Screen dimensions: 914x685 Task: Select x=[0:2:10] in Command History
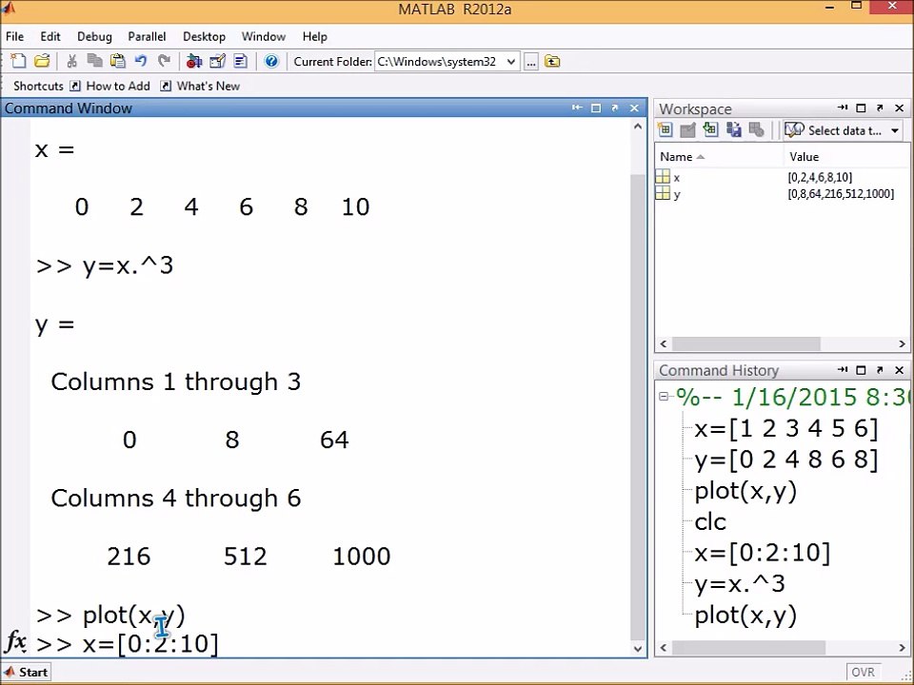pyautogui.click(x=762, y=552)
